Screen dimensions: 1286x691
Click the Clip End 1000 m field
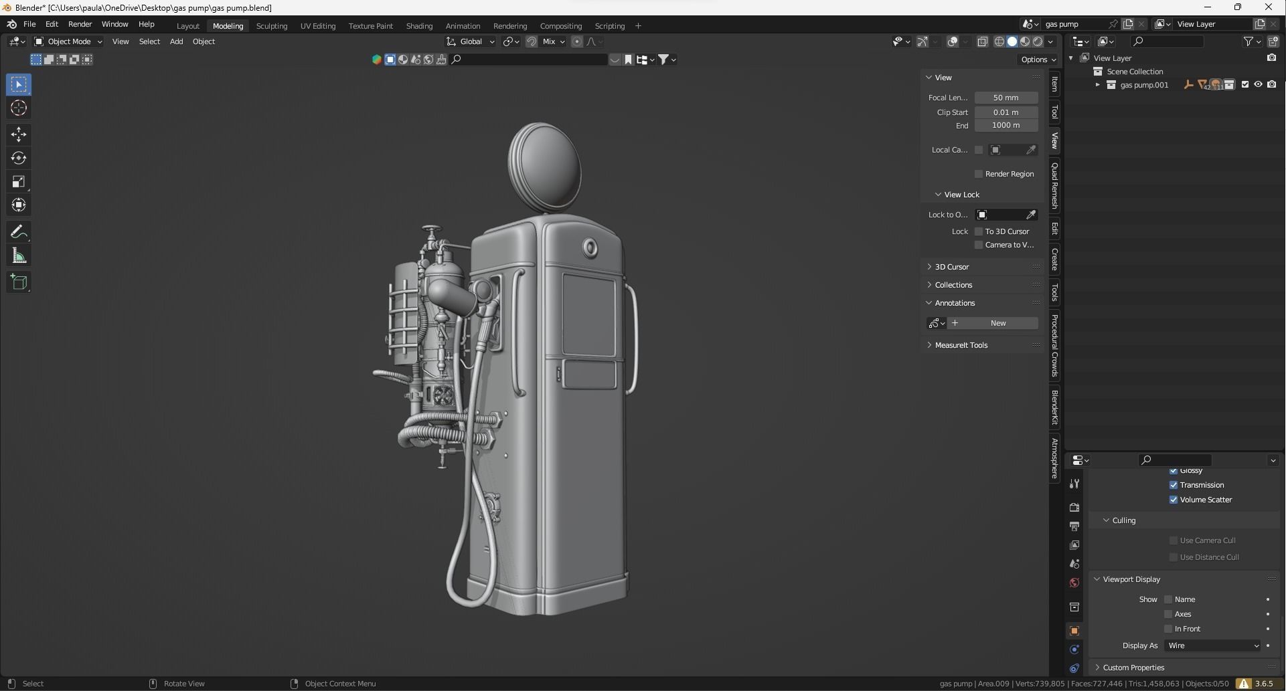[x=1006, y=125]
